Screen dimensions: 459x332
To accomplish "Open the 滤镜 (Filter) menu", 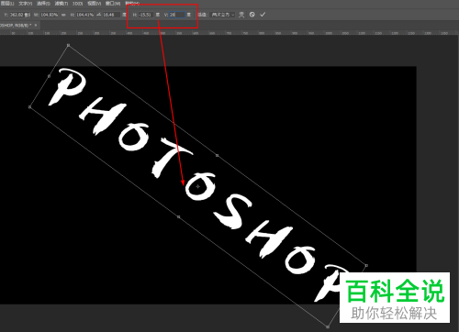I will click(x=62, y=4).
